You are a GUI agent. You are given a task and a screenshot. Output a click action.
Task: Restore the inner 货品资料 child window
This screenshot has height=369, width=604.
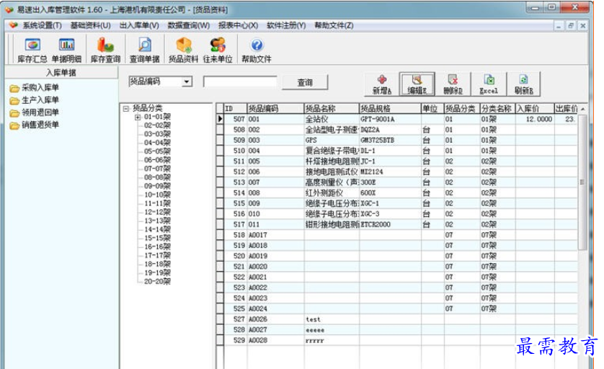pos(571,26)
